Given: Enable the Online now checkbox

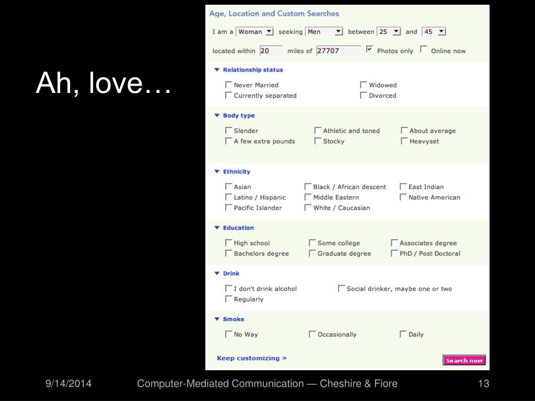Looking at the screenshot, I should tap(423, 50).
